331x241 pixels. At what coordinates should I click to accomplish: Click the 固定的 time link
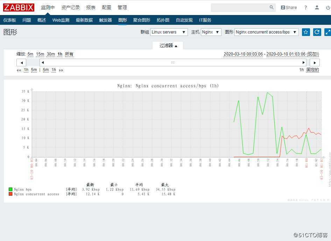click(312, 70)
